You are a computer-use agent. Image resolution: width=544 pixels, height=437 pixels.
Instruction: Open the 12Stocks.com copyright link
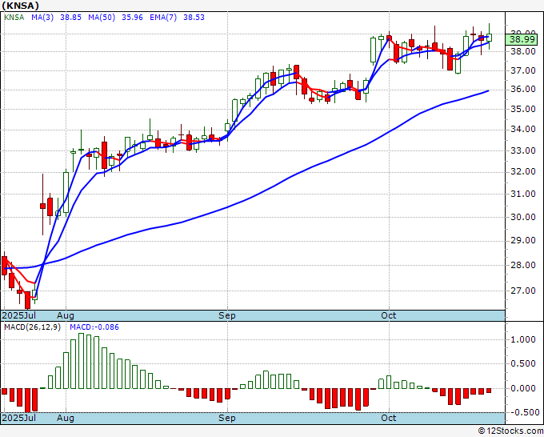point(510,431)
